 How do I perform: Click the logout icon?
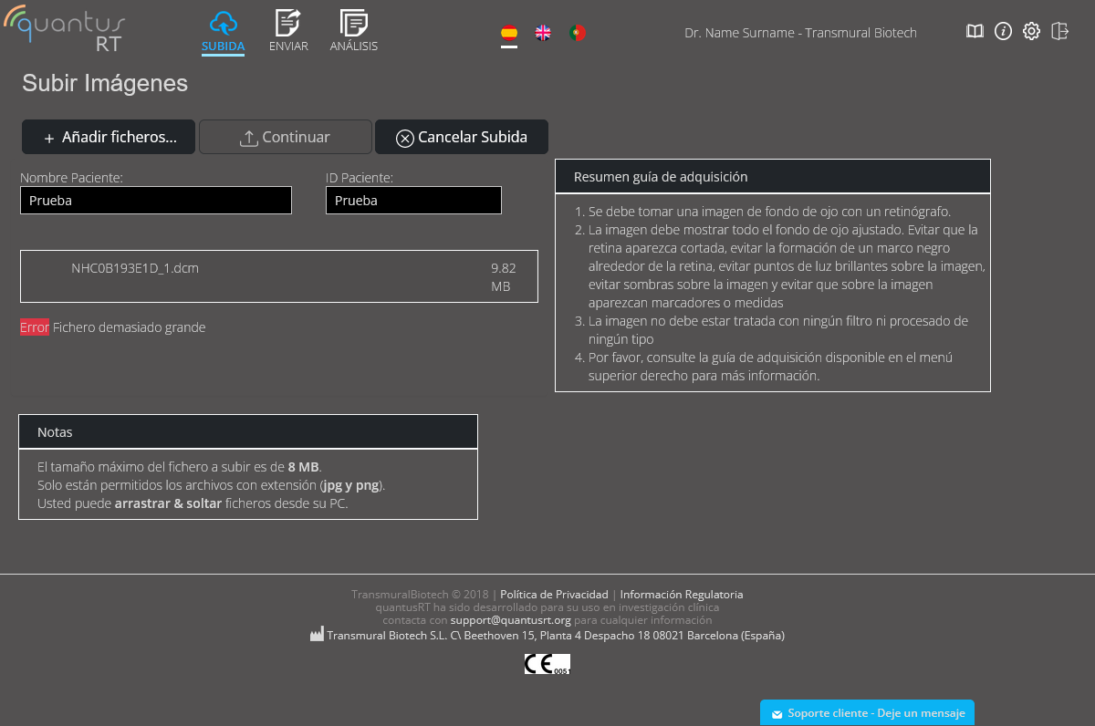(1059, 32)
